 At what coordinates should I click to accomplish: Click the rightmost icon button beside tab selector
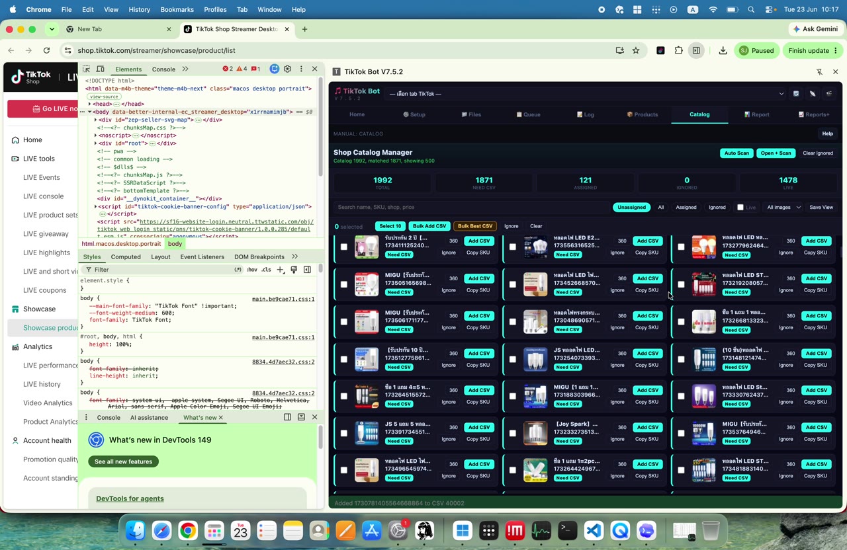829,94
